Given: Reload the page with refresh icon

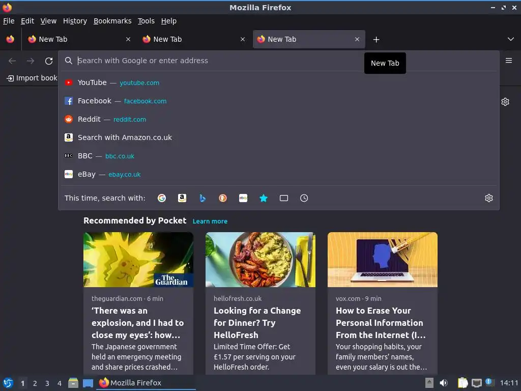Looking at the screenshot, I should pos(49,61).
